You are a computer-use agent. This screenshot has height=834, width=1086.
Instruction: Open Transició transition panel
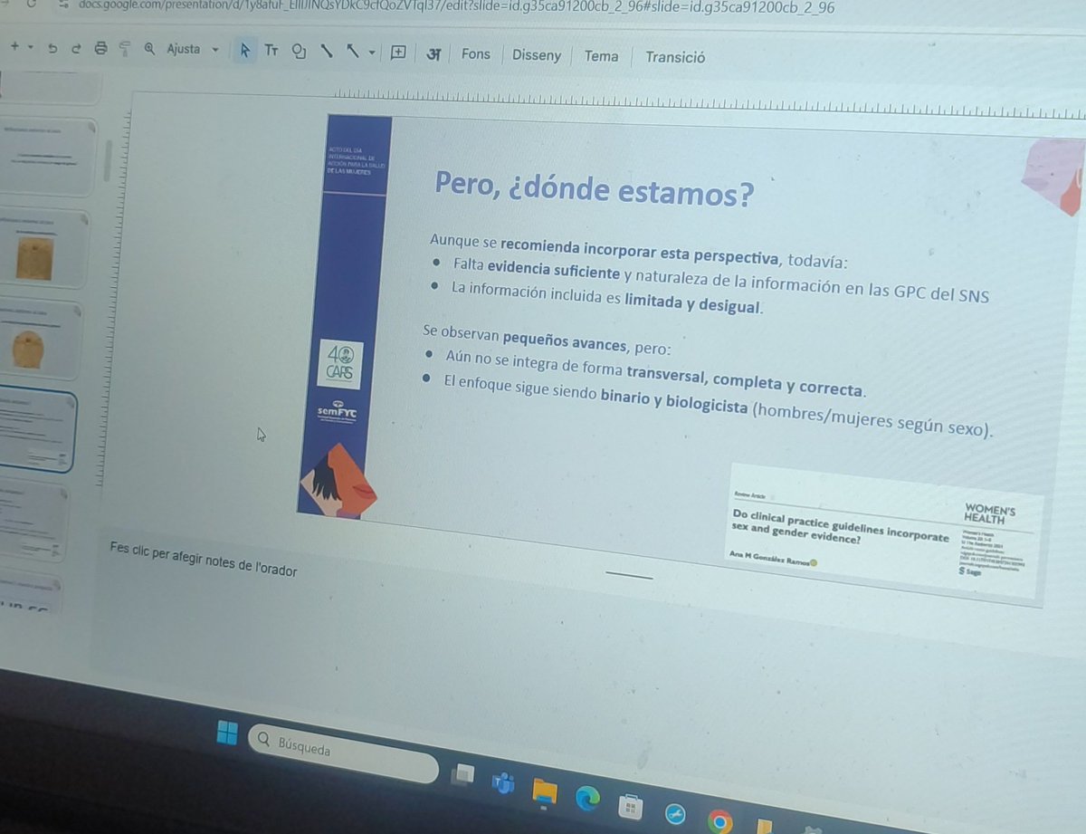(x=675, y=57)
